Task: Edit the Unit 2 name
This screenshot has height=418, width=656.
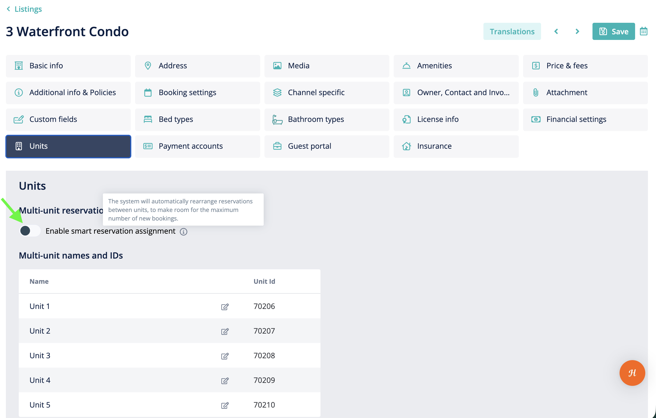Action: [225, 331]
